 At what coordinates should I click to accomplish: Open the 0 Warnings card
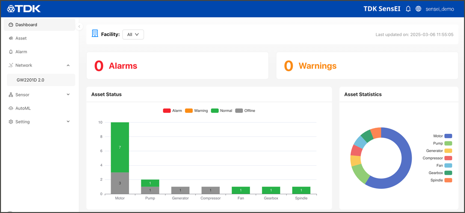367,66
